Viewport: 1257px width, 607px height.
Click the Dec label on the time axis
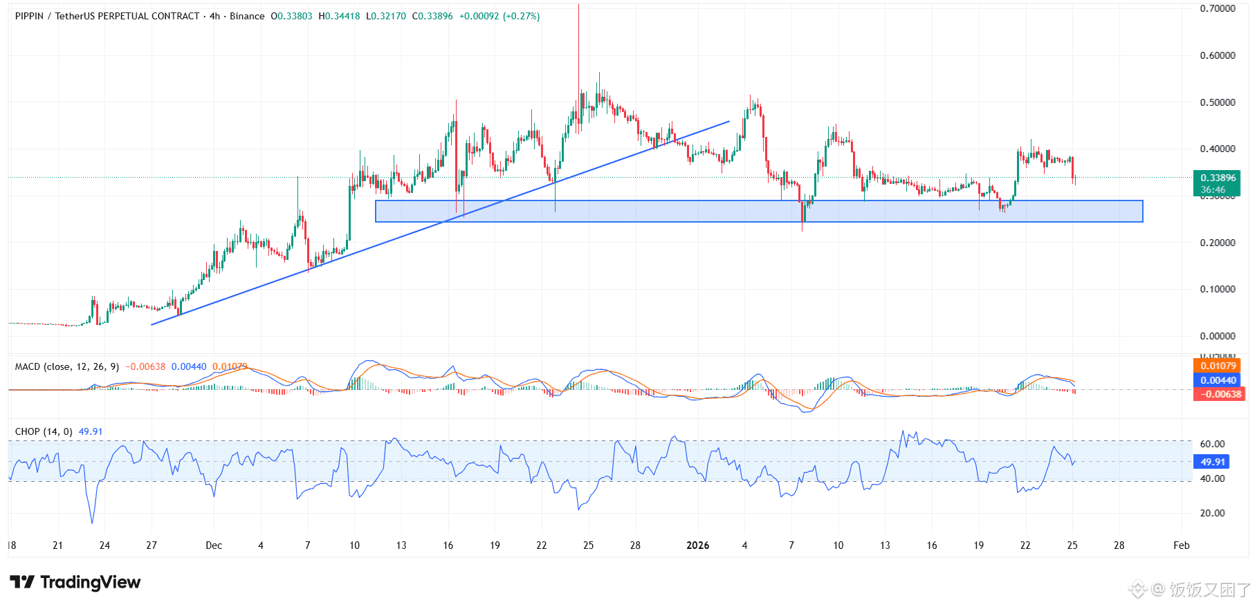[x=214, y=545]
